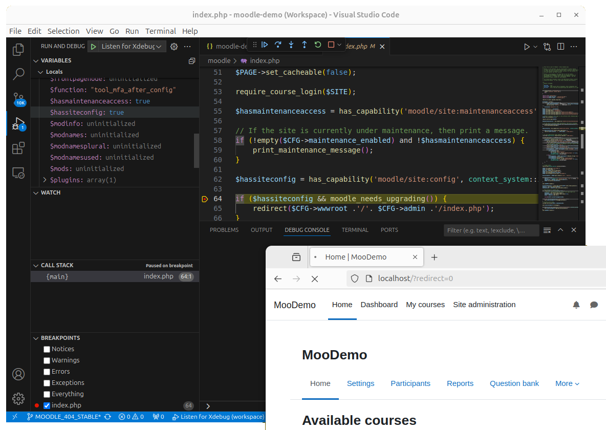Open editor more actions ellipsis
The image size is (606, 430).
coord(574,47)
